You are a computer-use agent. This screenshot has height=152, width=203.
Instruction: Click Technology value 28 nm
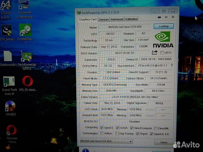click(109, 40)
